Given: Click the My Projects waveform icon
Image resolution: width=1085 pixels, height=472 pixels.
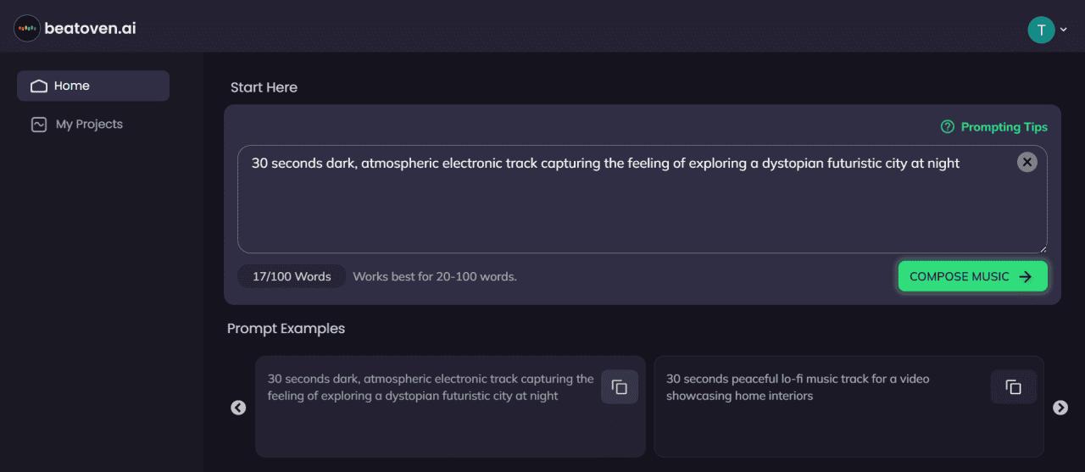Looking at the screenshot, I should pyautogui.click(x=38, y=125).
